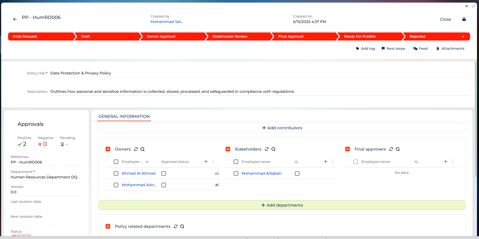This screenshot has height=239, width=479.
Task: Click the Policy title input field
Action: coord(259,73)
